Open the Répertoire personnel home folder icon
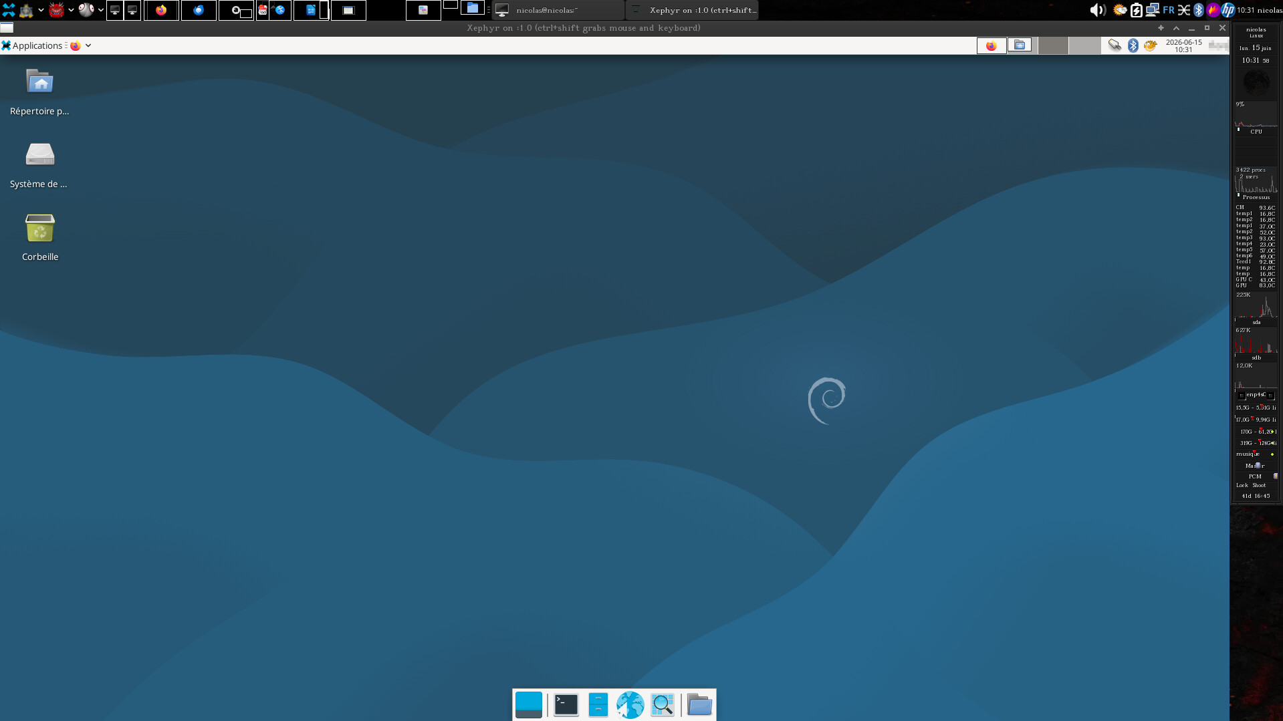 [39, 92]
